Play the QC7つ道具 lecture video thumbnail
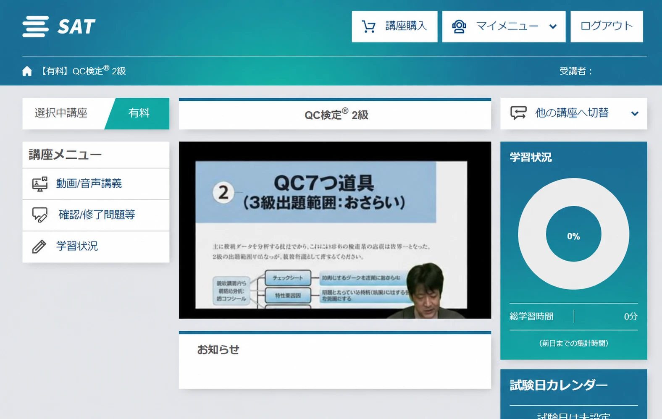This screenshot has height=419, width=662. tap(335, 230)
